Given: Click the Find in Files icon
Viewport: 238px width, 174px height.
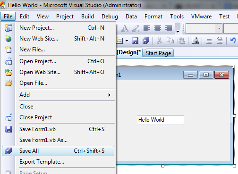Looking at the screenshot, I should point(195,41).
